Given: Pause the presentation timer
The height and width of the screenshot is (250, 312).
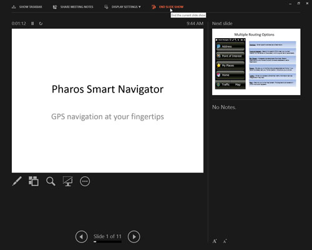Looking at the screenshot, I should pos(32,24).
